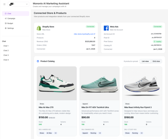Open the Nike brand selector dropdown
Image resolution: width=168 pixels, height=139 pixels.
point(18,4)
